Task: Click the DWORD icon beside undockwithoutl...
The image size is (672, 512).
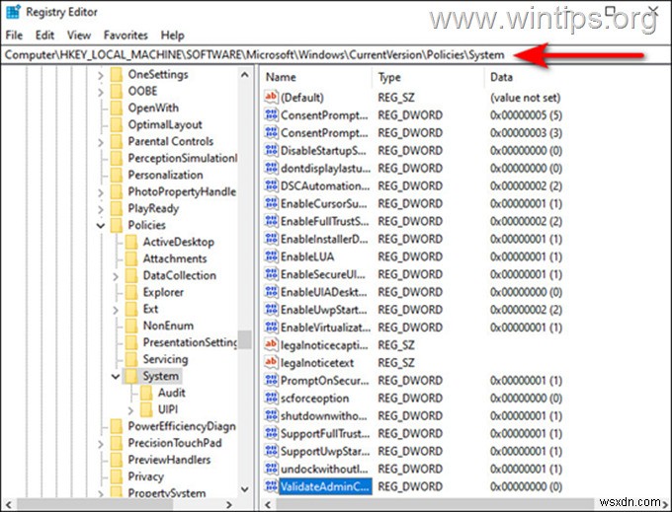Action: coord(271,469)
